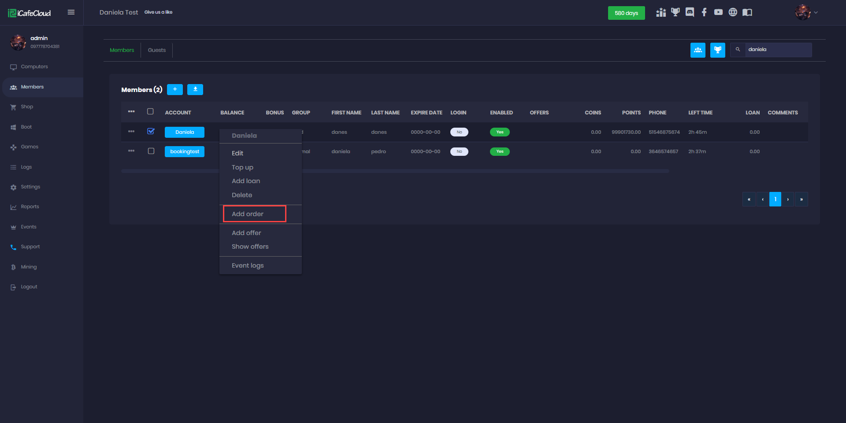Open the Discord chat icon in header

[690, 12]
